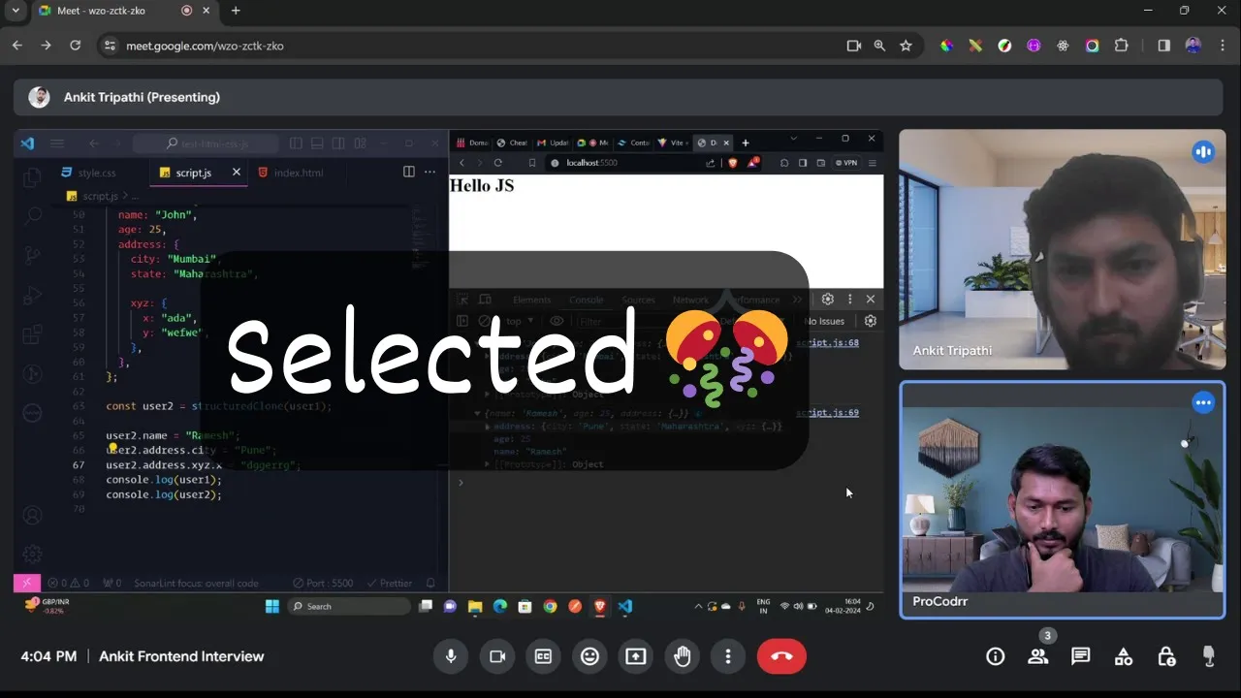Switch to index.html tab in VS Code

[289, 173]
